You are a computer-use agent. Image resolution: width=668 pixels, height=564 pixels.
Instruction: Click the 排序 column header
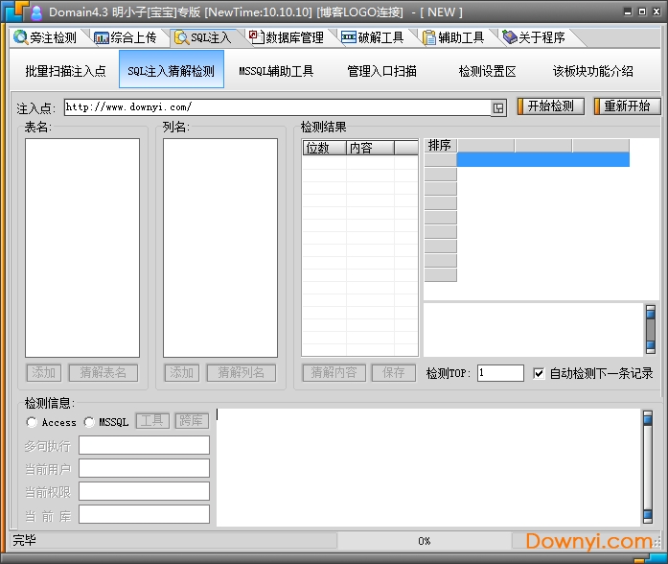coord(440,146)
